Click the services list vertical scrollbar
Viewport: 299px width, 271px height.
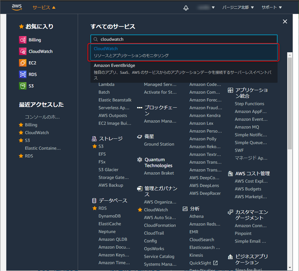click(x=290, y=103)
